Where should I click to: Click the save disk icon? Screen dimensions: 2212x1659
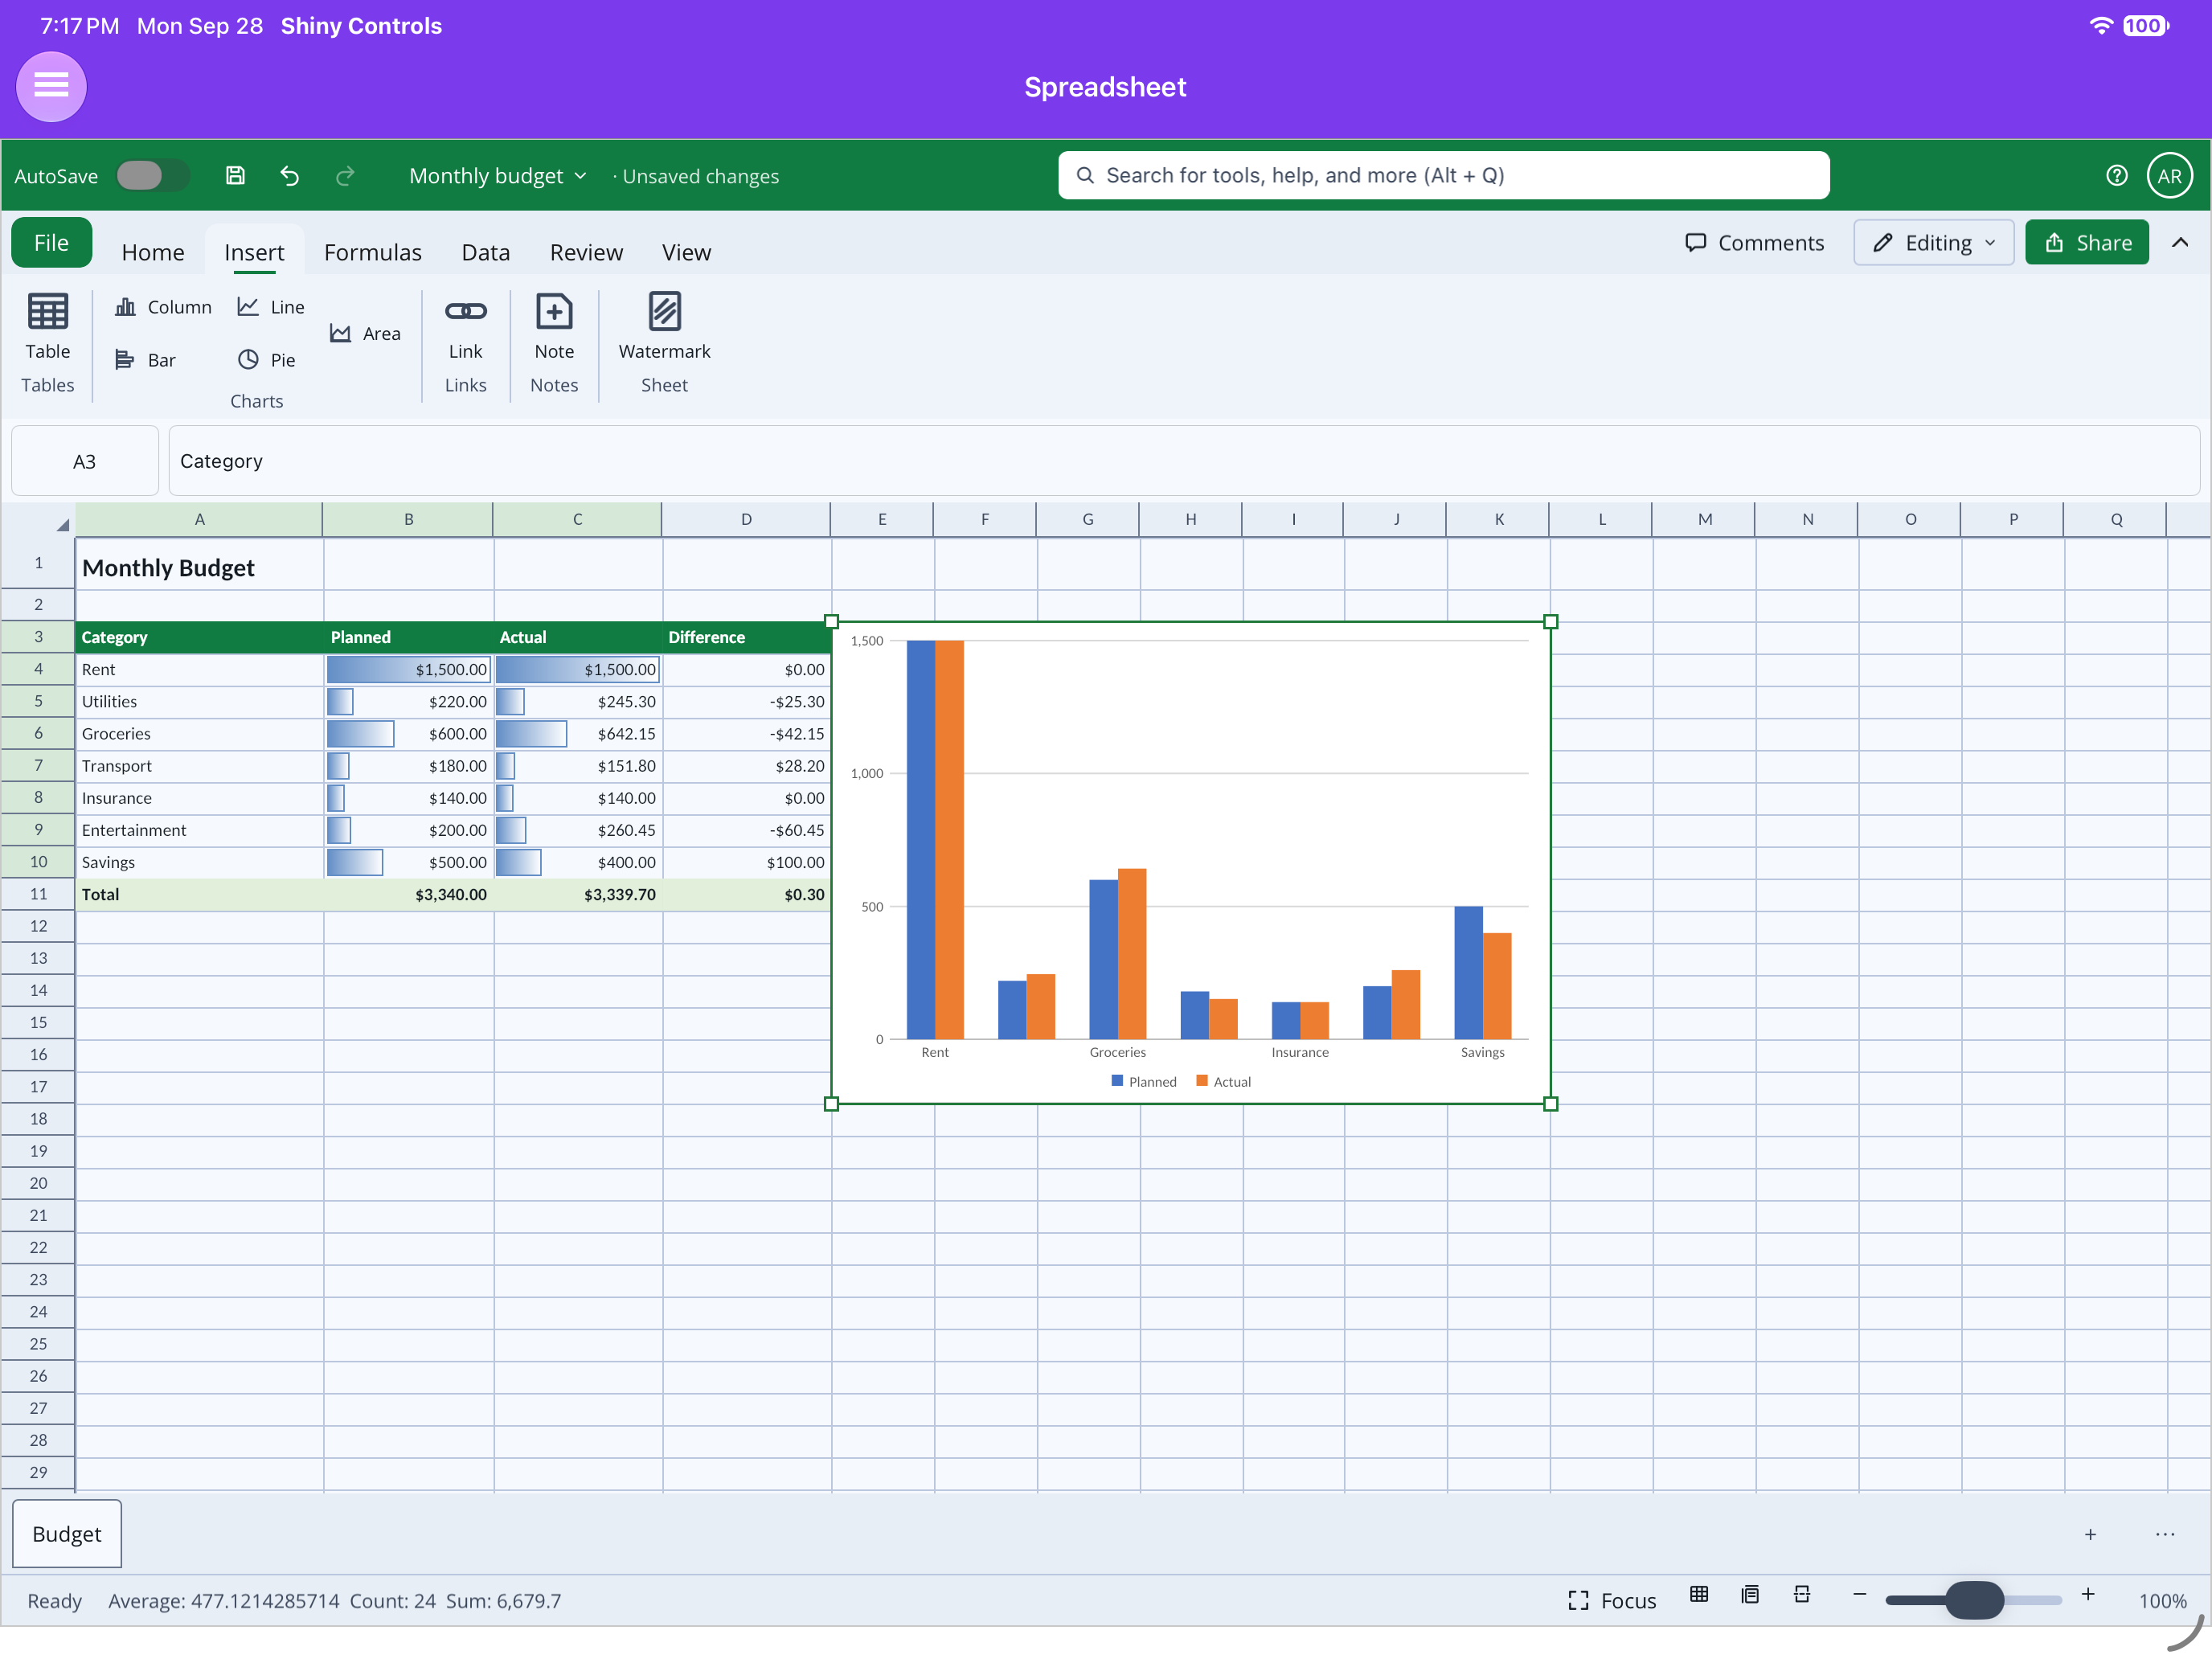click(x=235, y=176)
